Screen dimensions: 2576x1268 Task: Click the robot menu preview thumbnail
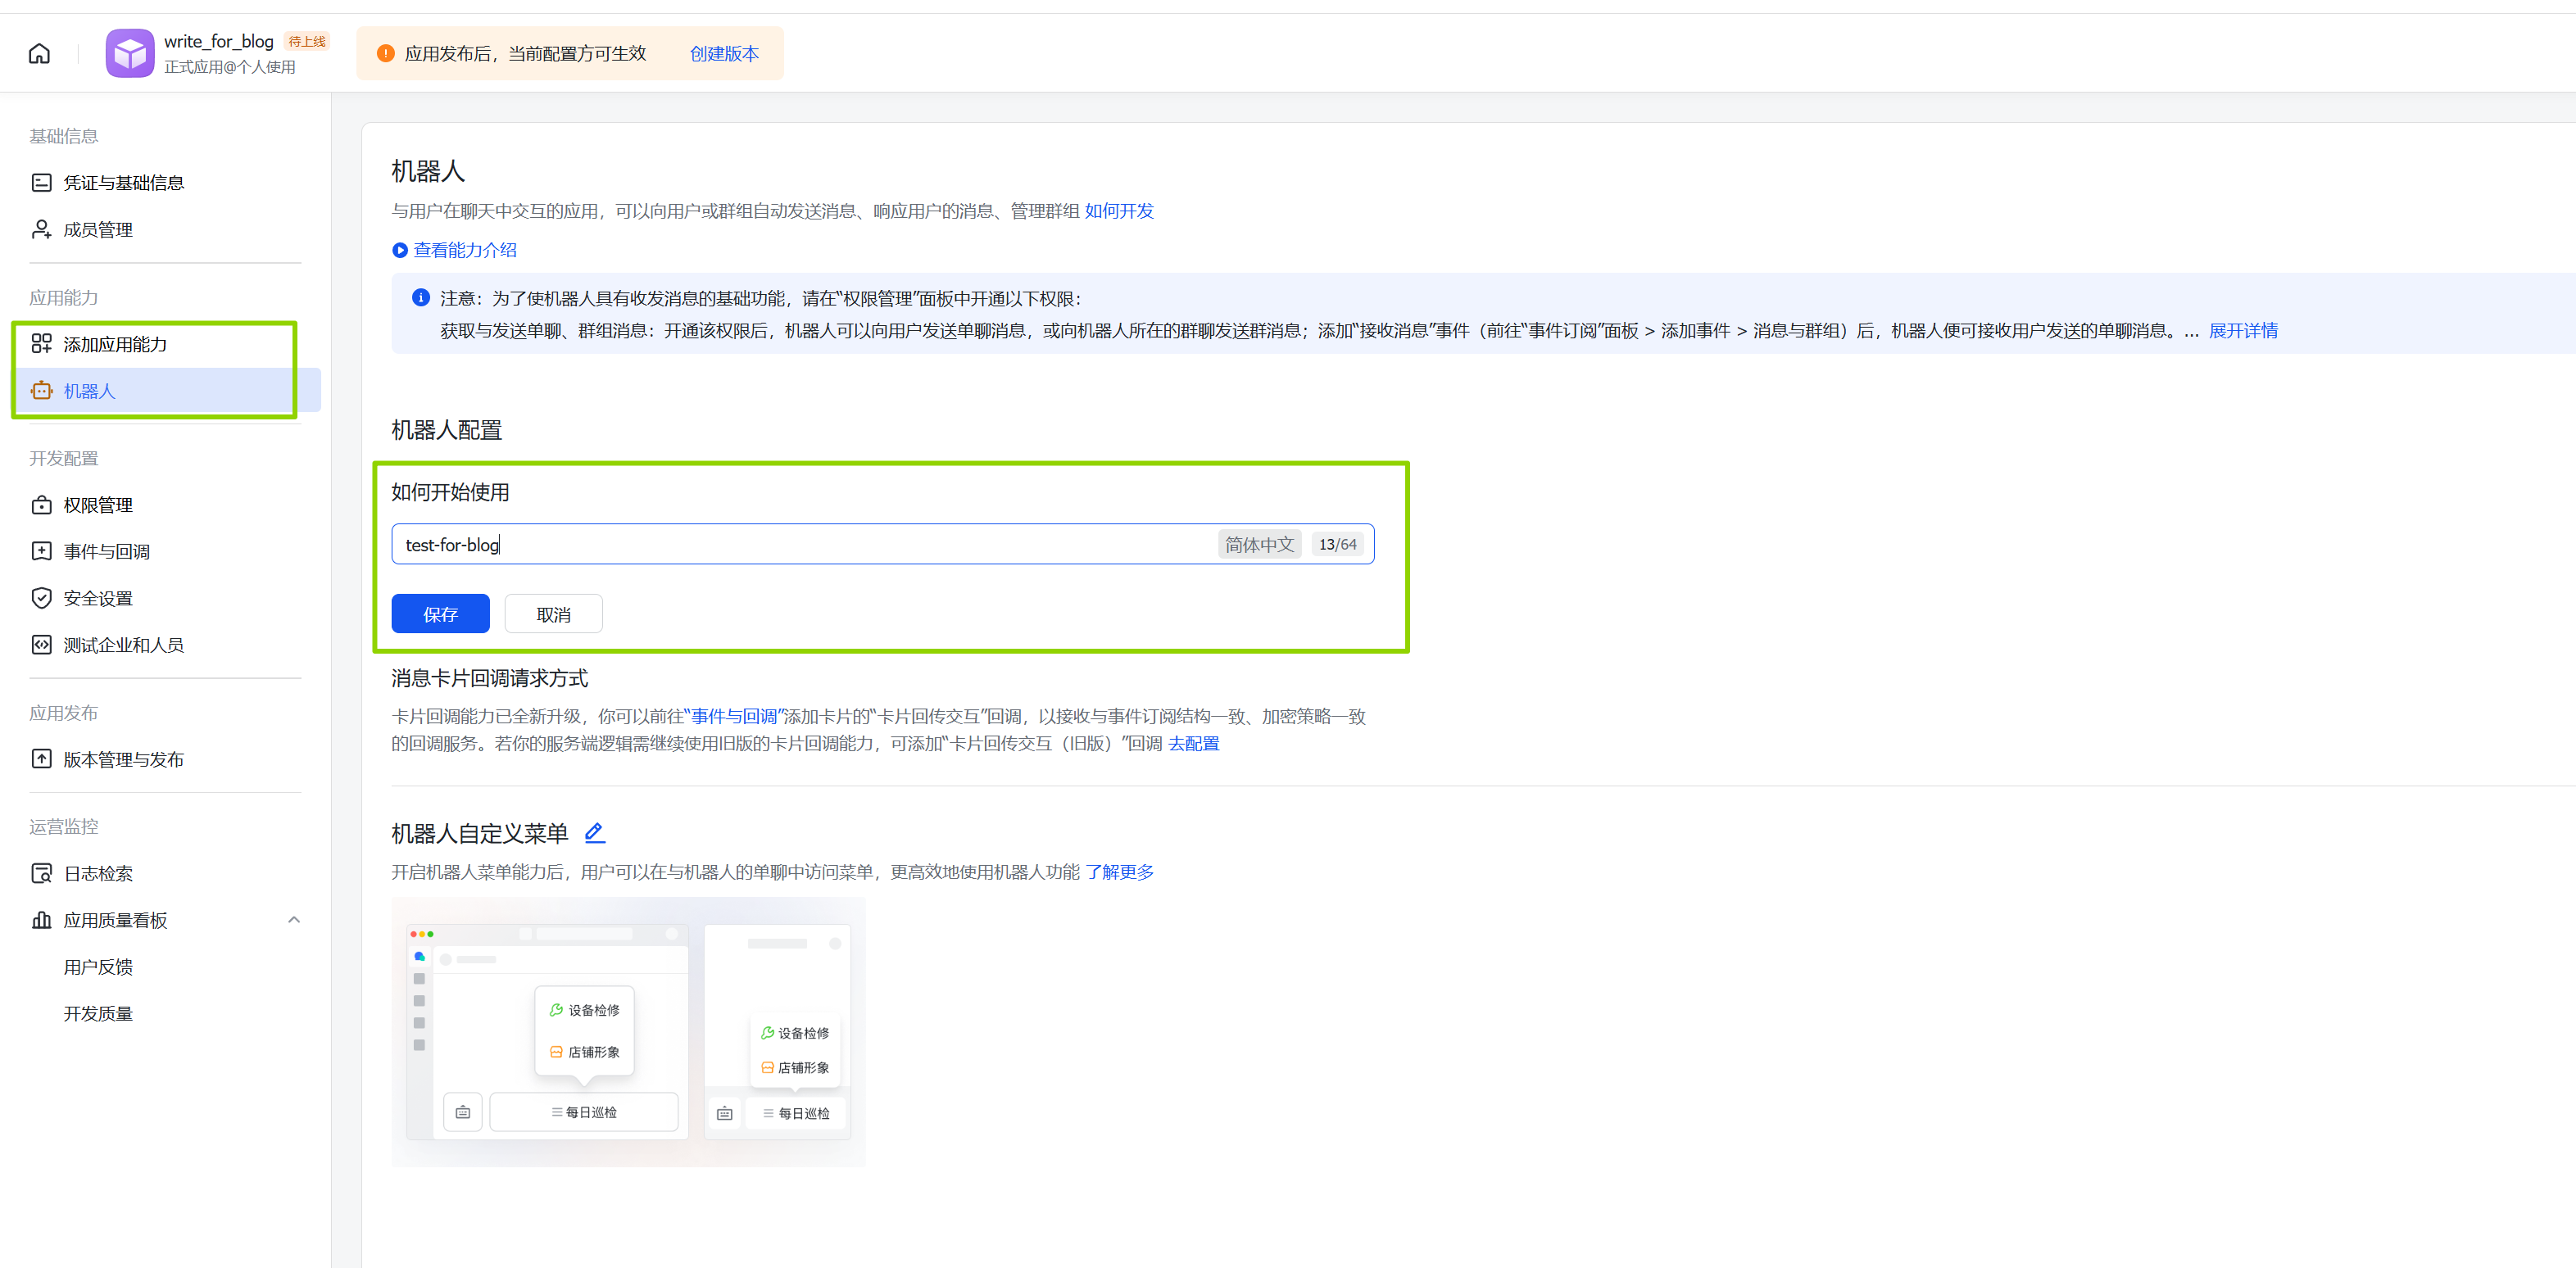click(x=628, y=1030)
